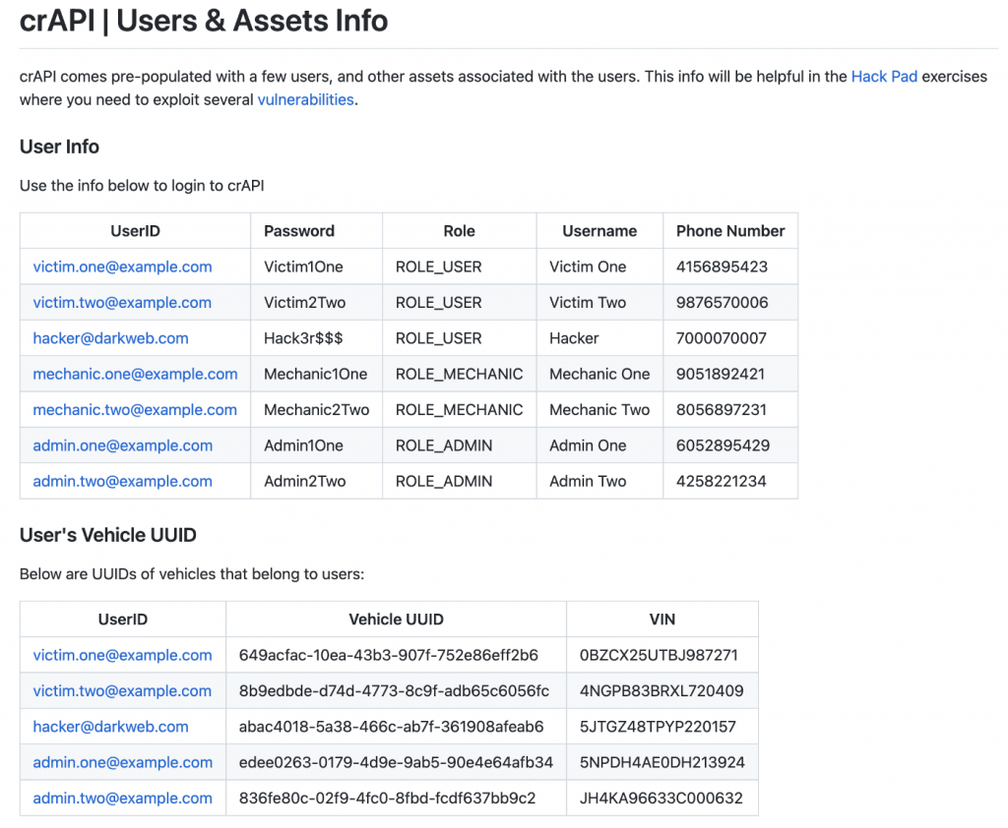
Task: Select UUID abac4018-5a38-466c-ab7f-361908afeab6
Action: 391,727
